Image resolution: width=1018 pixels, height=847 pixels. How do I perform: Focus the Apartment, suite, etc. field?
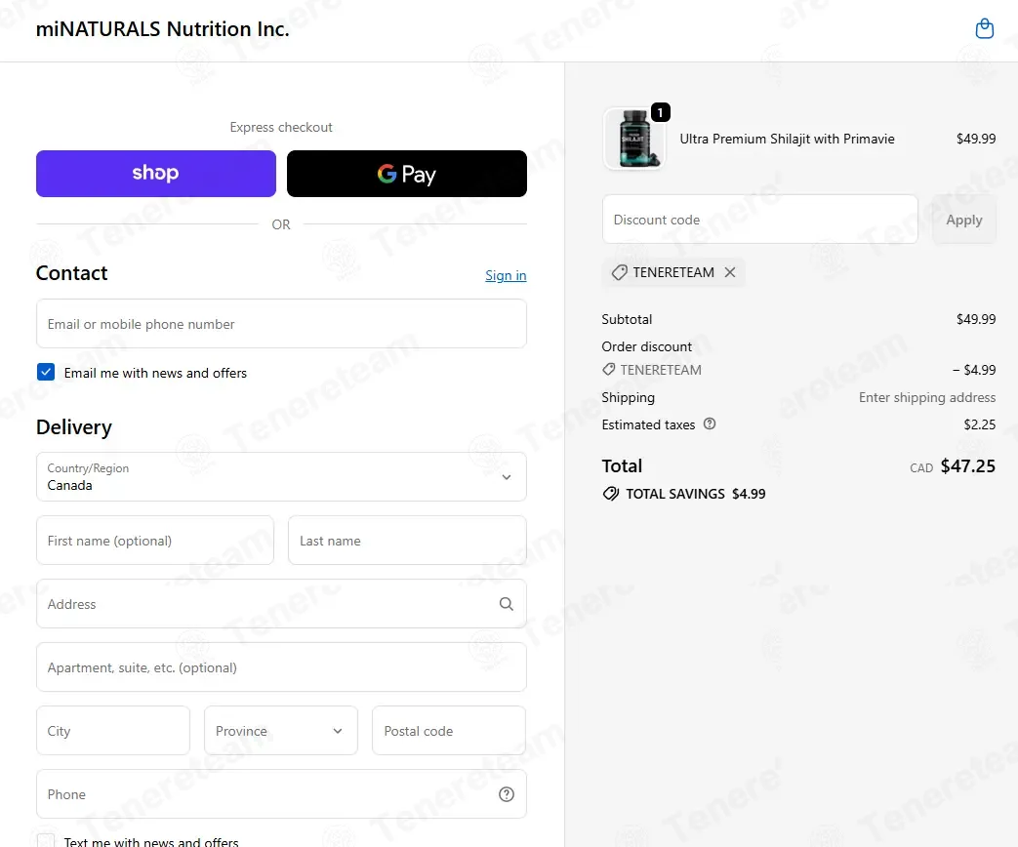(281, 667)
